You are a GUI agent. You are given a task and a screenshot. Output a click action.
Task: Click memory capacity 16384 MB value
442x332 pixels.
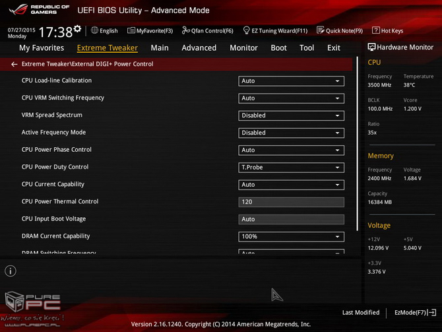[380, 202]
